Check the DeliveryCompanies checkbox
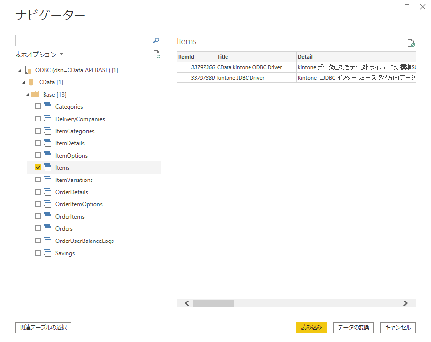 [38, 119]
